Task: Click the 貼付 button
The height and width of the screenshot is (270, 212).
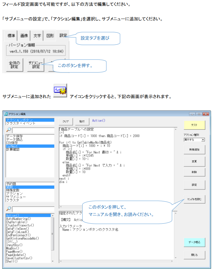Action: (82, 121)
